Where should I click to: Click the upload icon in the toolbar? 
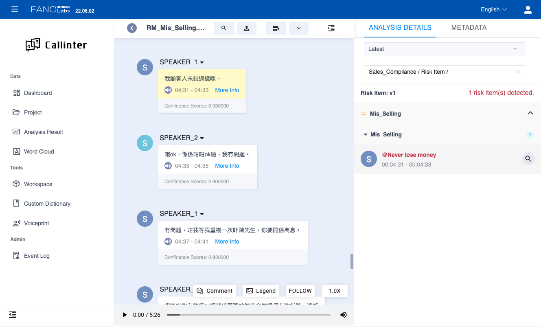click(x=246, y=28)
